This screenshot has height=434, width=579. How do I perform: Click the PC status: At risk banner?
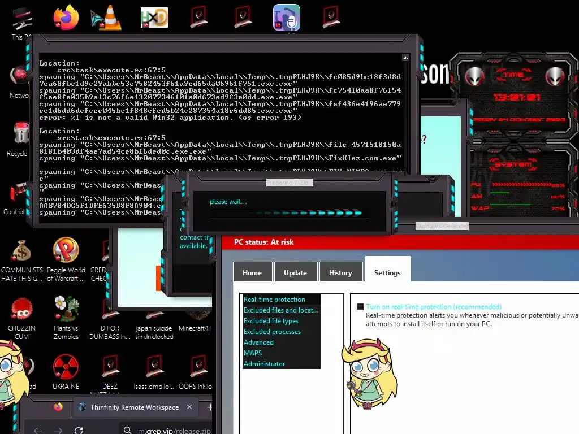pos(400,242)
